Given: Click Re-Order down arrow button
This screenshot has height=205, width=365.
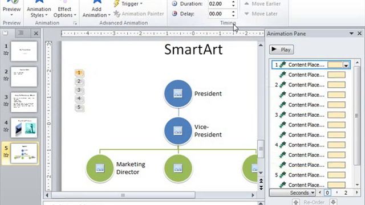Looking at the screenshot, I should tap(333, 202).
